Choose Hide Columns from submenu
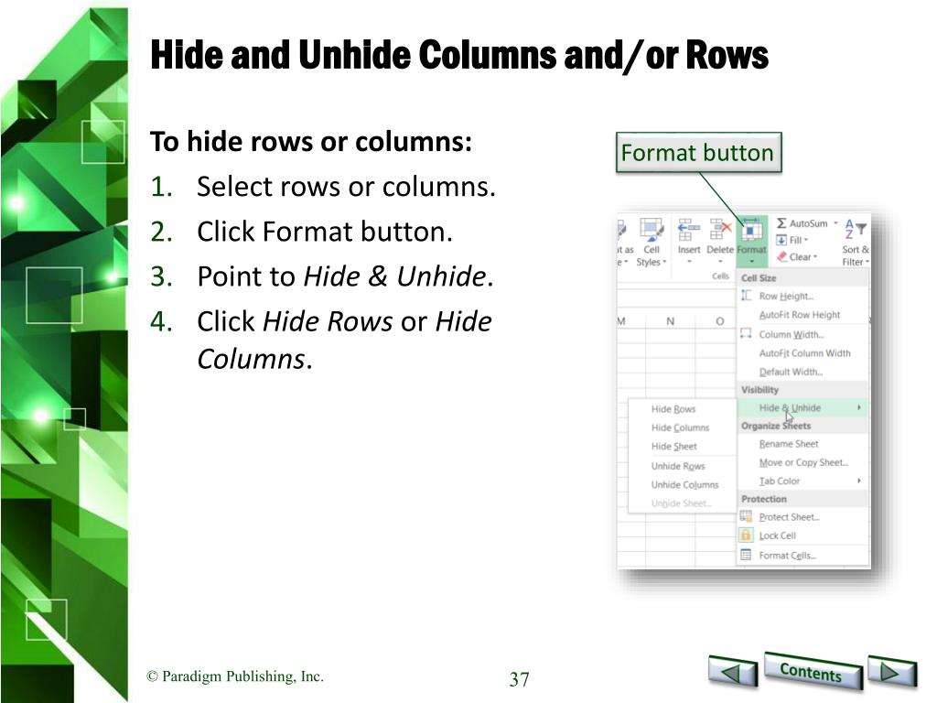Screen dimensions: 937x703 click(680, 427)
